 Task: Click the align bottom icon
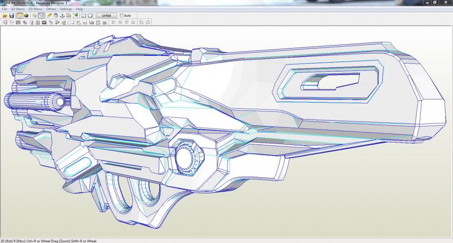click(x=133, y=23)
